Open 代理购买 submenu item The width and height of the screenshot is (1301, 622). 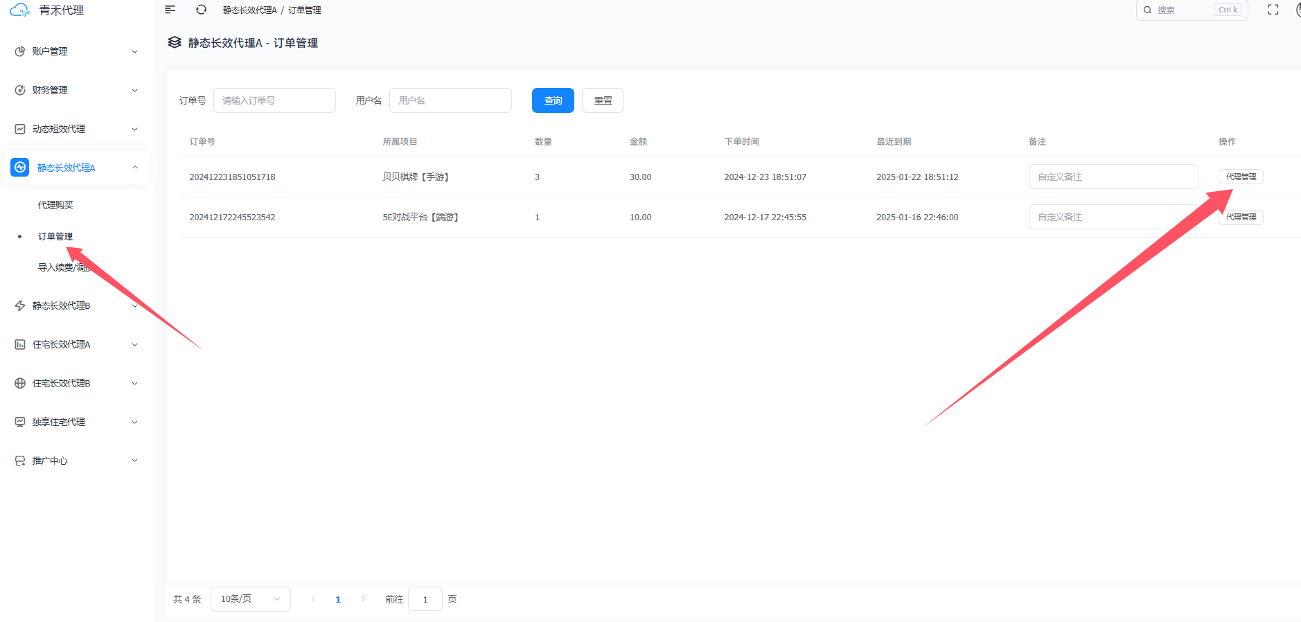tap(55, 205)
